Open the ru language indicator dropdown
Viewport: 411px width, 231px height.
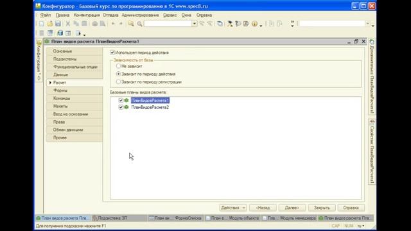361,225
